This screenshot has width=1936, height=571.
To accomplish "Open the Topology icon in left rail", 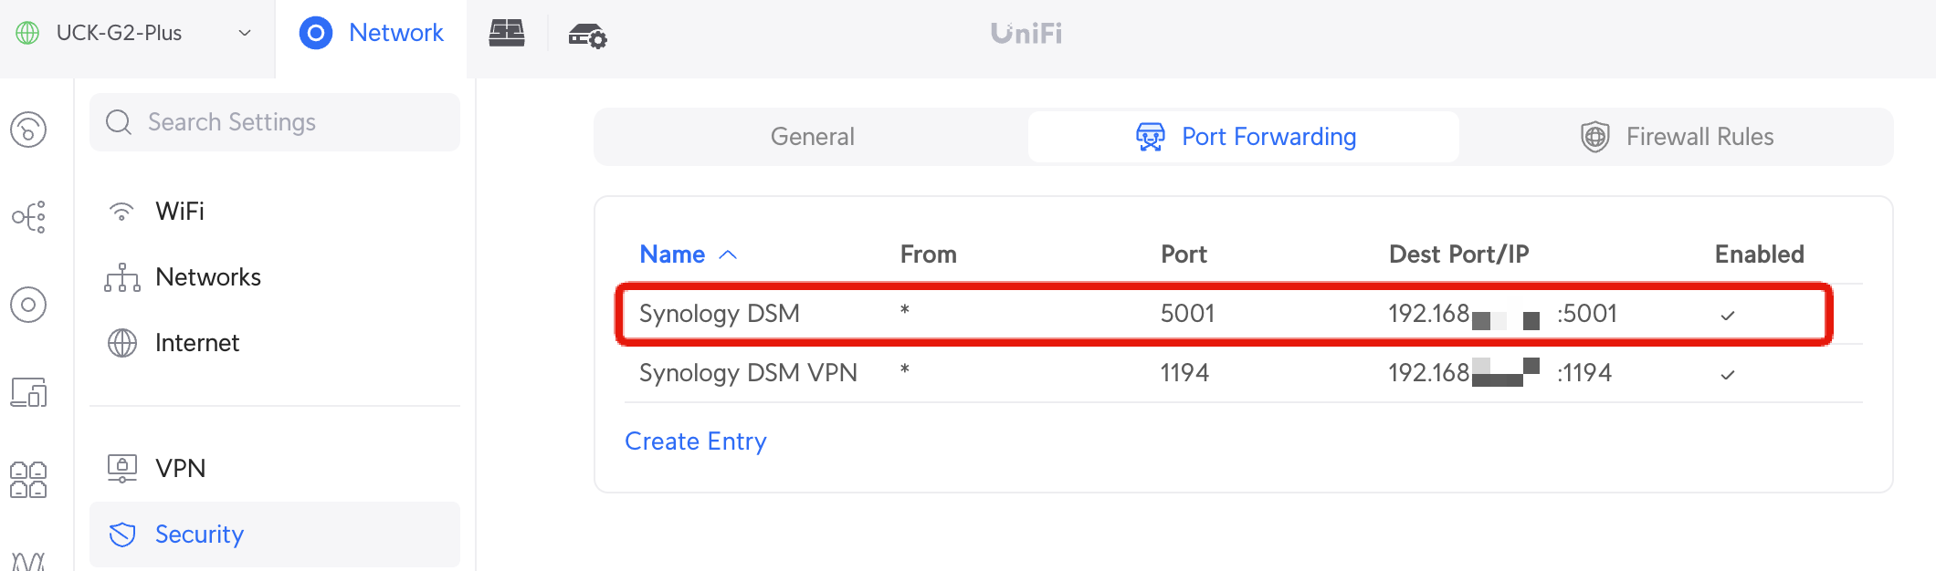I will click(28, 217).
